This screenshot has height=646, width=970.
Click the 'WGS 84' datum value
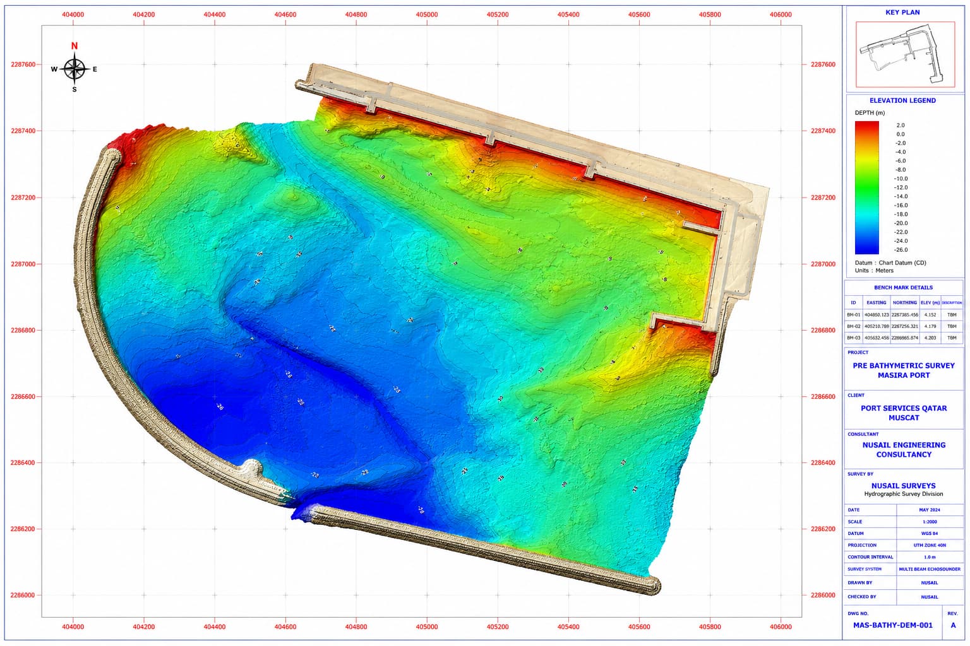pos(930,534)
